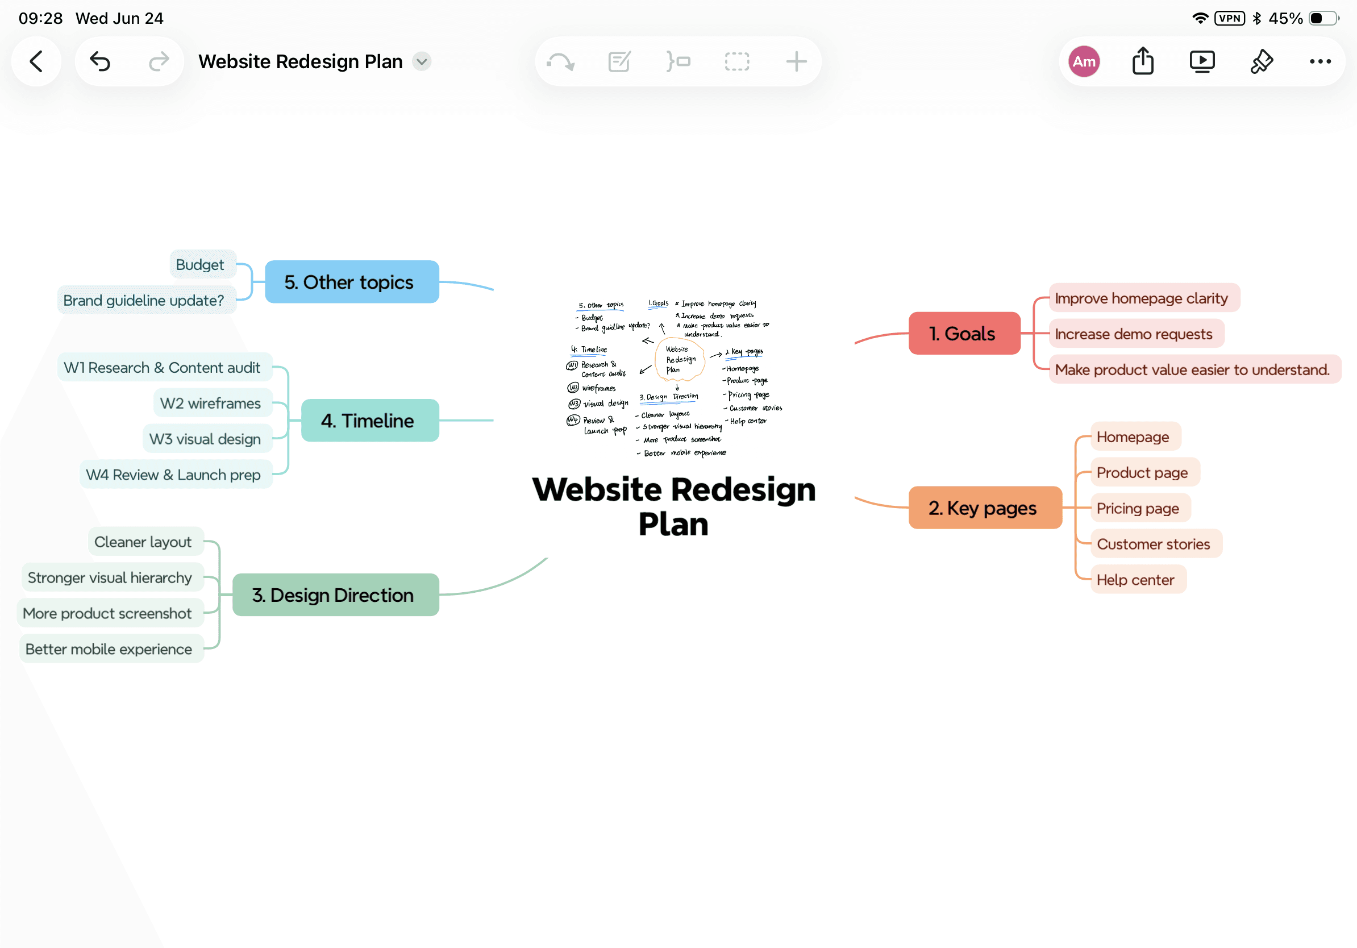Select W4 Review & Launch prep
This screenshot has height=948, width=1357.
point(176,475)
